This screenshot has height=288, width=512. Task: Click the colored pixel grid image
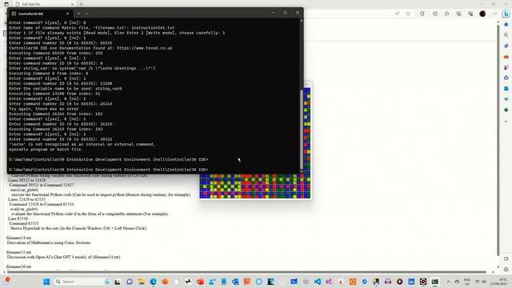click(255, 186)
